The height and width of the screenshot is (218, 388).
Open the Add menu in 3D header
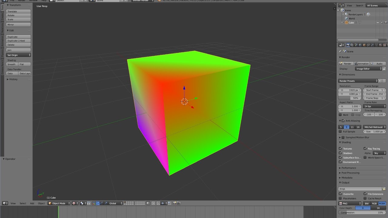32,203
